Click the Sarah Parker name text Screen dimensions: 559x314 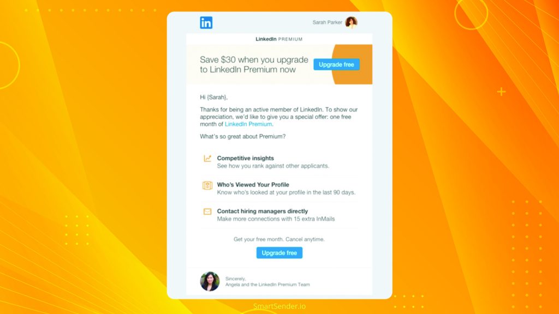tap(328, 22)
